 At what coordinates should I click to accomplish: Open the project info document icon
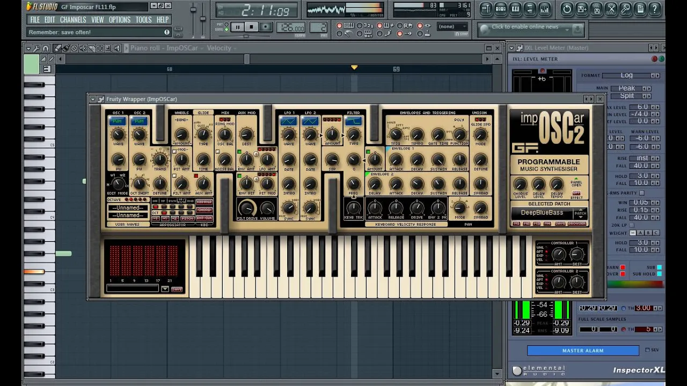pos(640,9)
